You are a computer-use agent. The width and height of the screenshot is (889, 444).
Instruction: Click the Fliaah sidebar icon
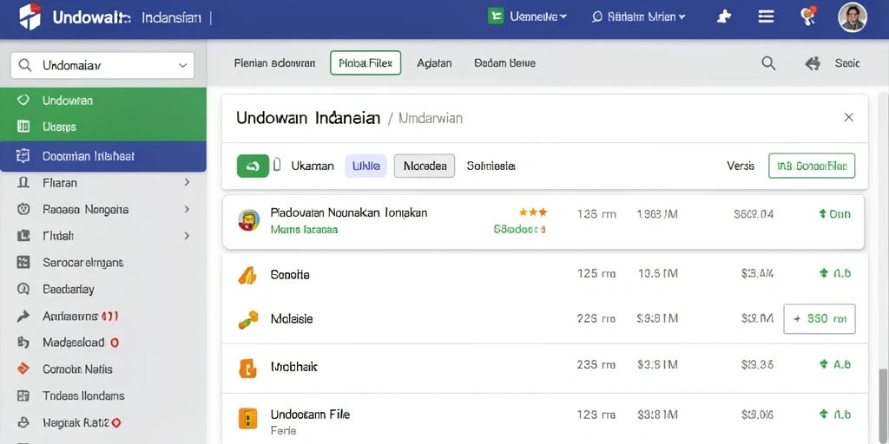(x=23, y=236)
